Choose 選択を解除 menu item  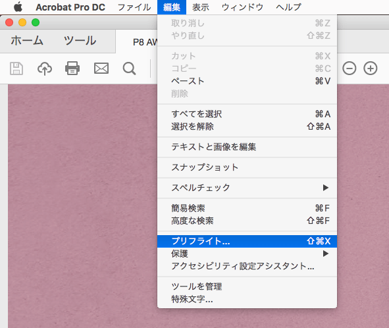247,126
